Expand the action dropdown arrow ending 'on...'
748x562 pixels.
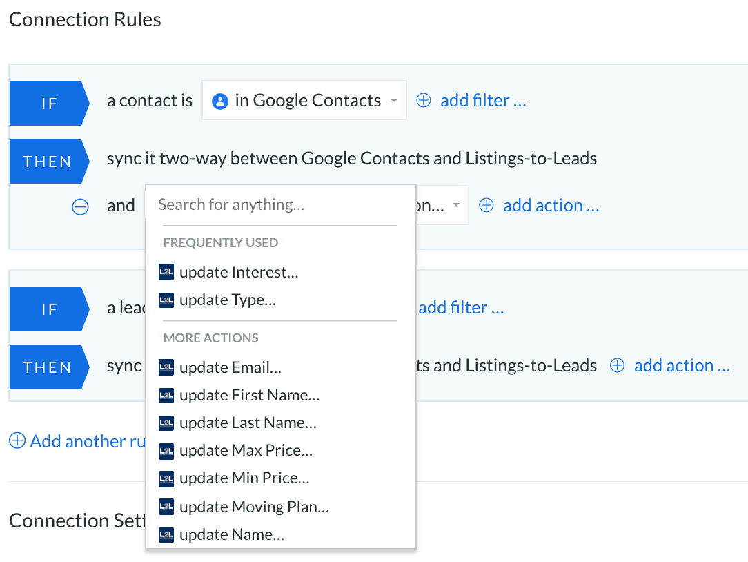(456, 205)
